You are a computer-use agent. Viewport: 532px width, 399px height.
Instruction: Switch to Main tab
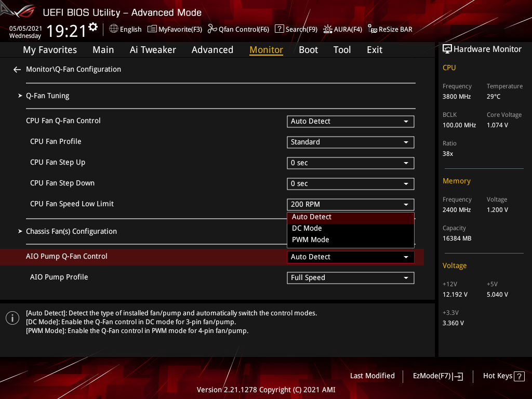click(x=103, y=50)
